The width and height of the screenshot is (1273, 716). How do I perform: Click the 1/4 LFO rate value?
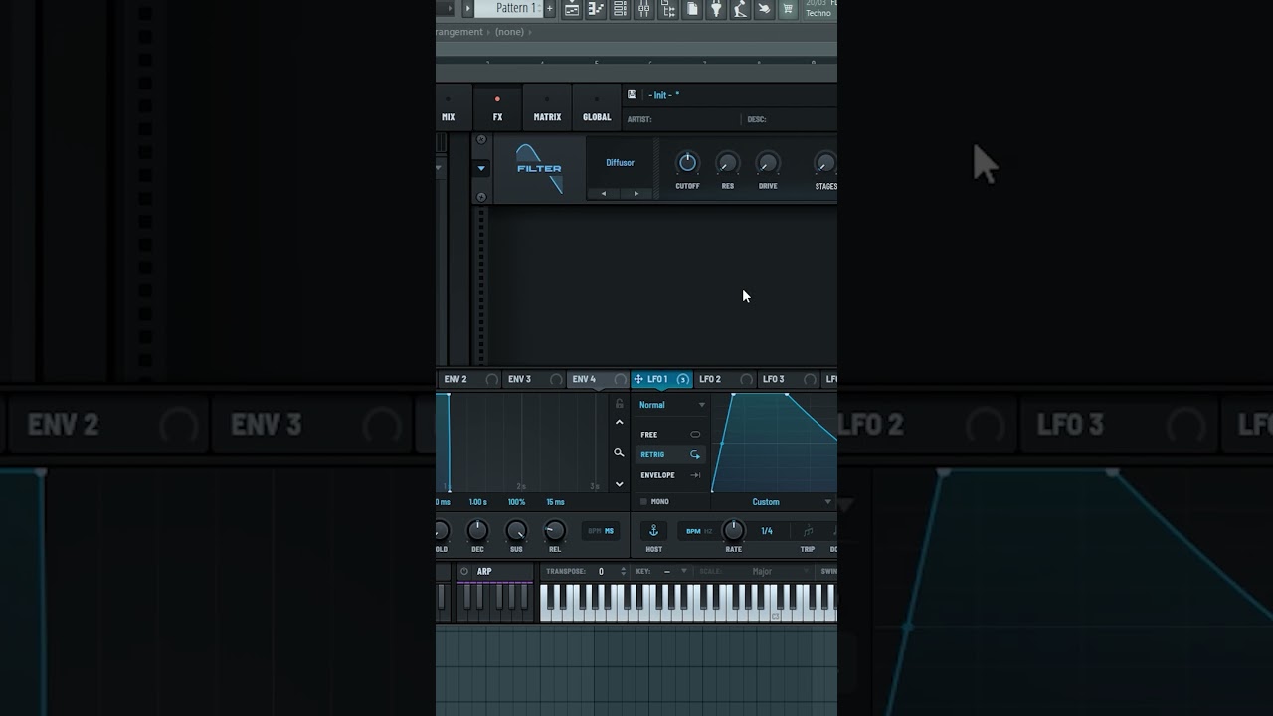[x=767, y=531]
